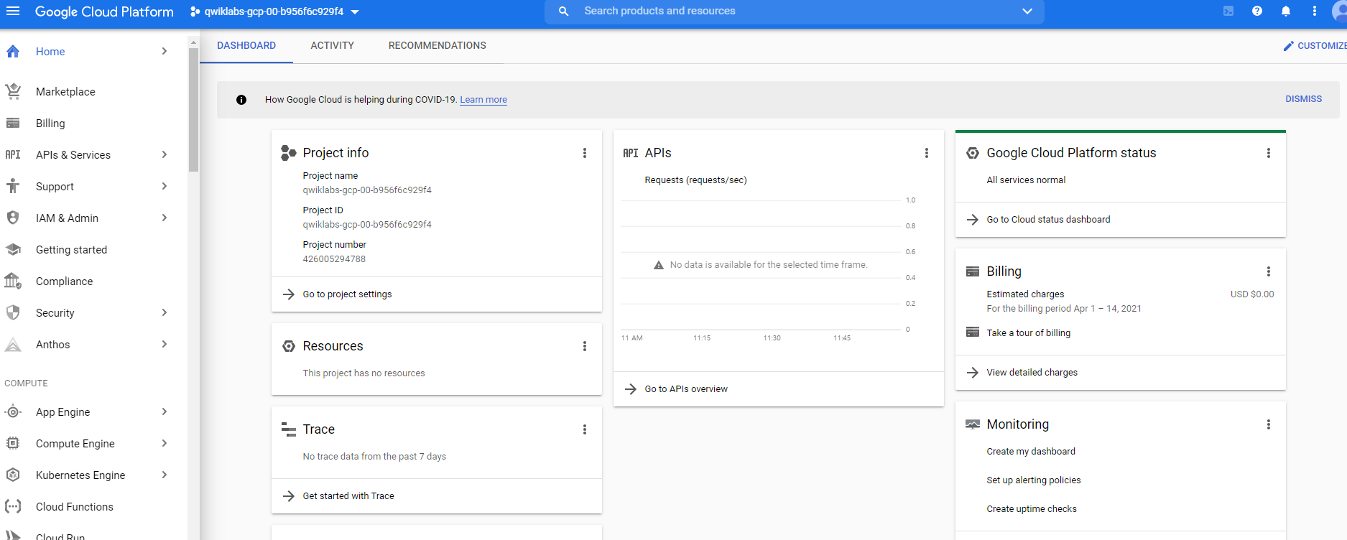Expand the Support submenu chevron

click(165, 186)
